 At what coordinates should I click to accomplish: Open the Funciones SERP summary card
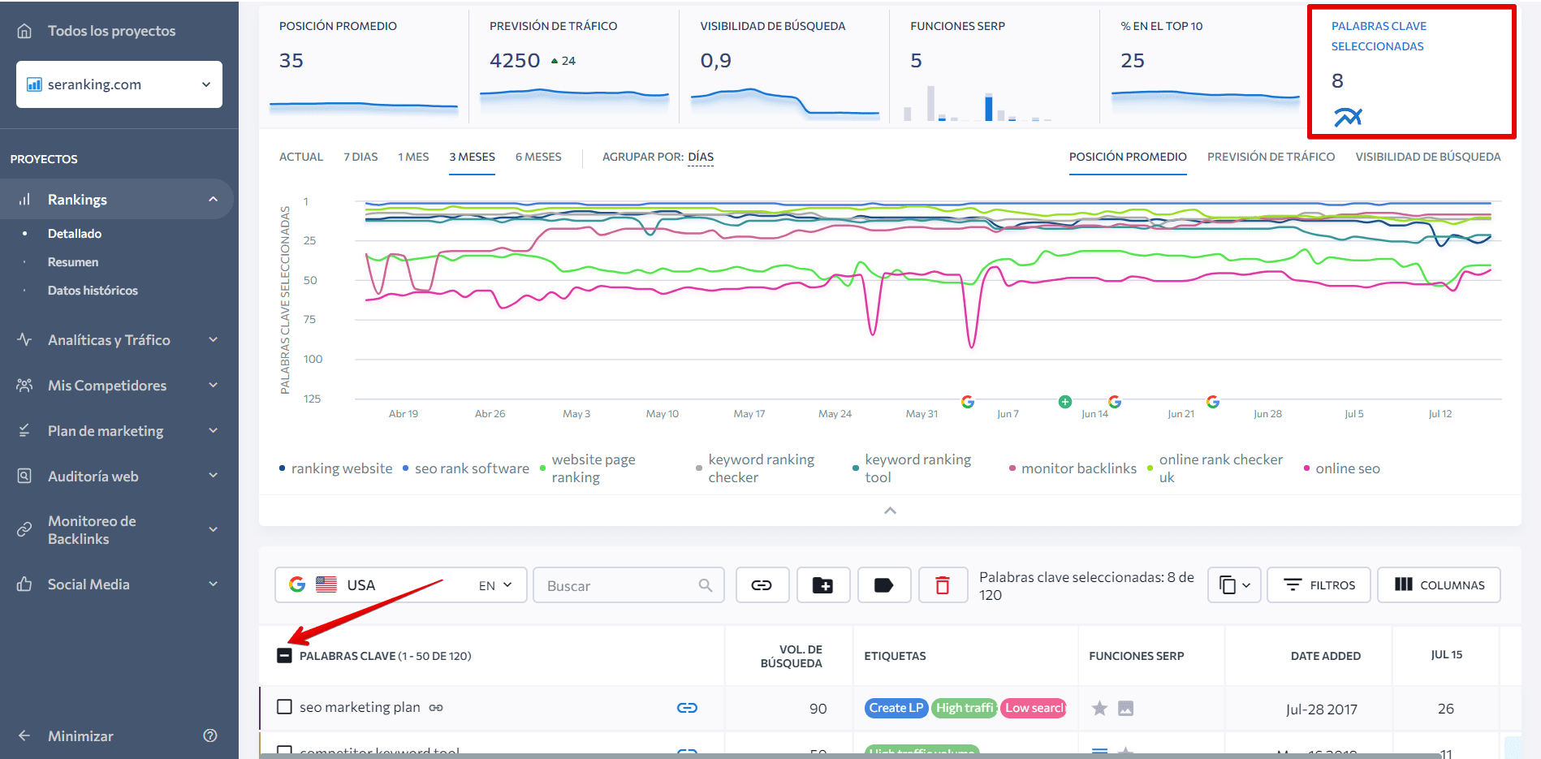click(x=995, y=67)
